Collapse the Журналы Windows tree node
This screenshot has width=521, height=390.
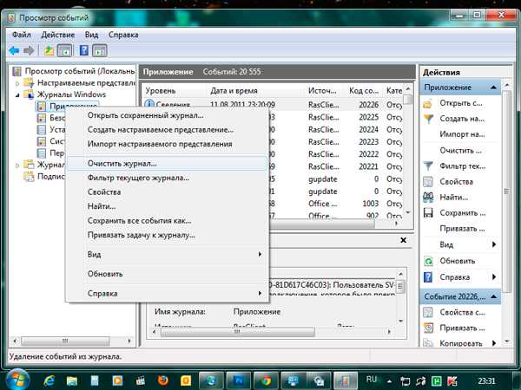[19, 94]
